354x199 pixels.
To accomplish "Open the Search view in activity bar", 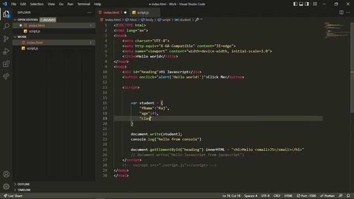I will (6, 27).
